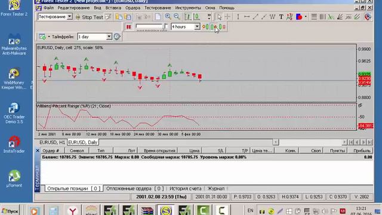Image resolution: width=382 pixels, height=215 pixels.
Task: Open the Yandex browser taskbar icon
Action: [x=73, y=210]
